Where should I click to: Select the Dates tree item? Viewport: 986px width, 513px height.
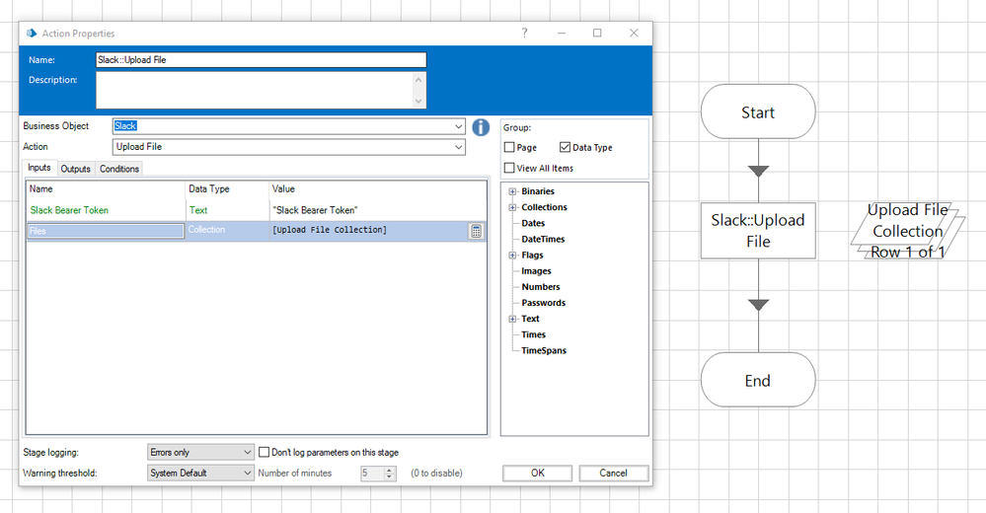[533, 223]
